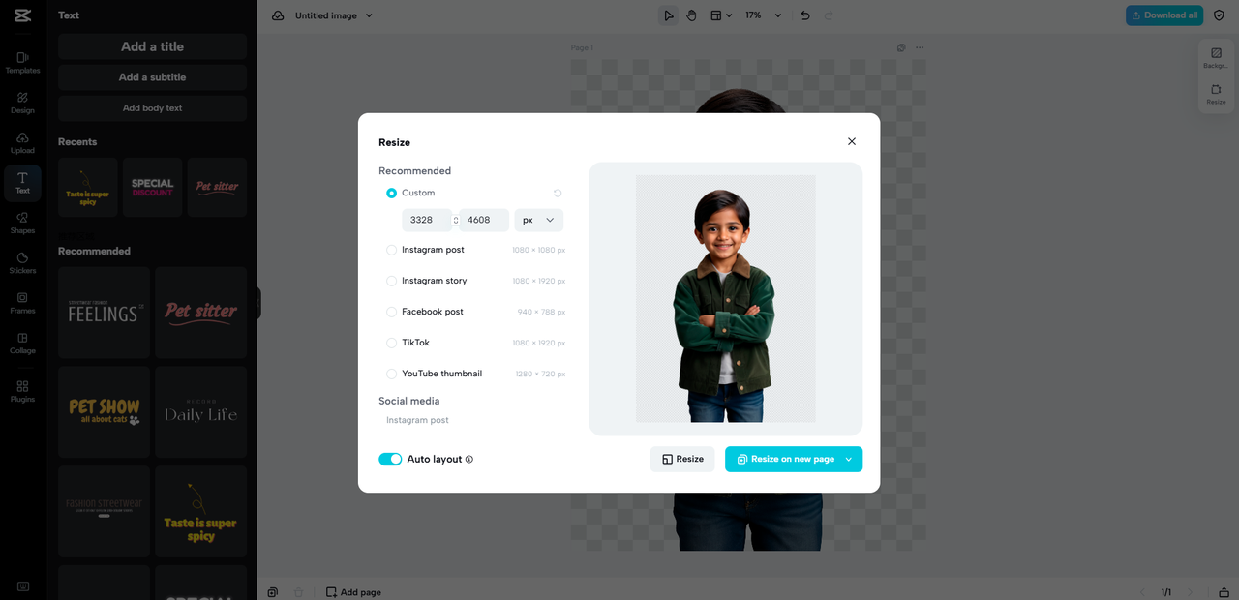Screen dimensions: 1239x600
Task: Open the Shapes sidebar panel
Action: pyautogui.click(x=22, y=224)
